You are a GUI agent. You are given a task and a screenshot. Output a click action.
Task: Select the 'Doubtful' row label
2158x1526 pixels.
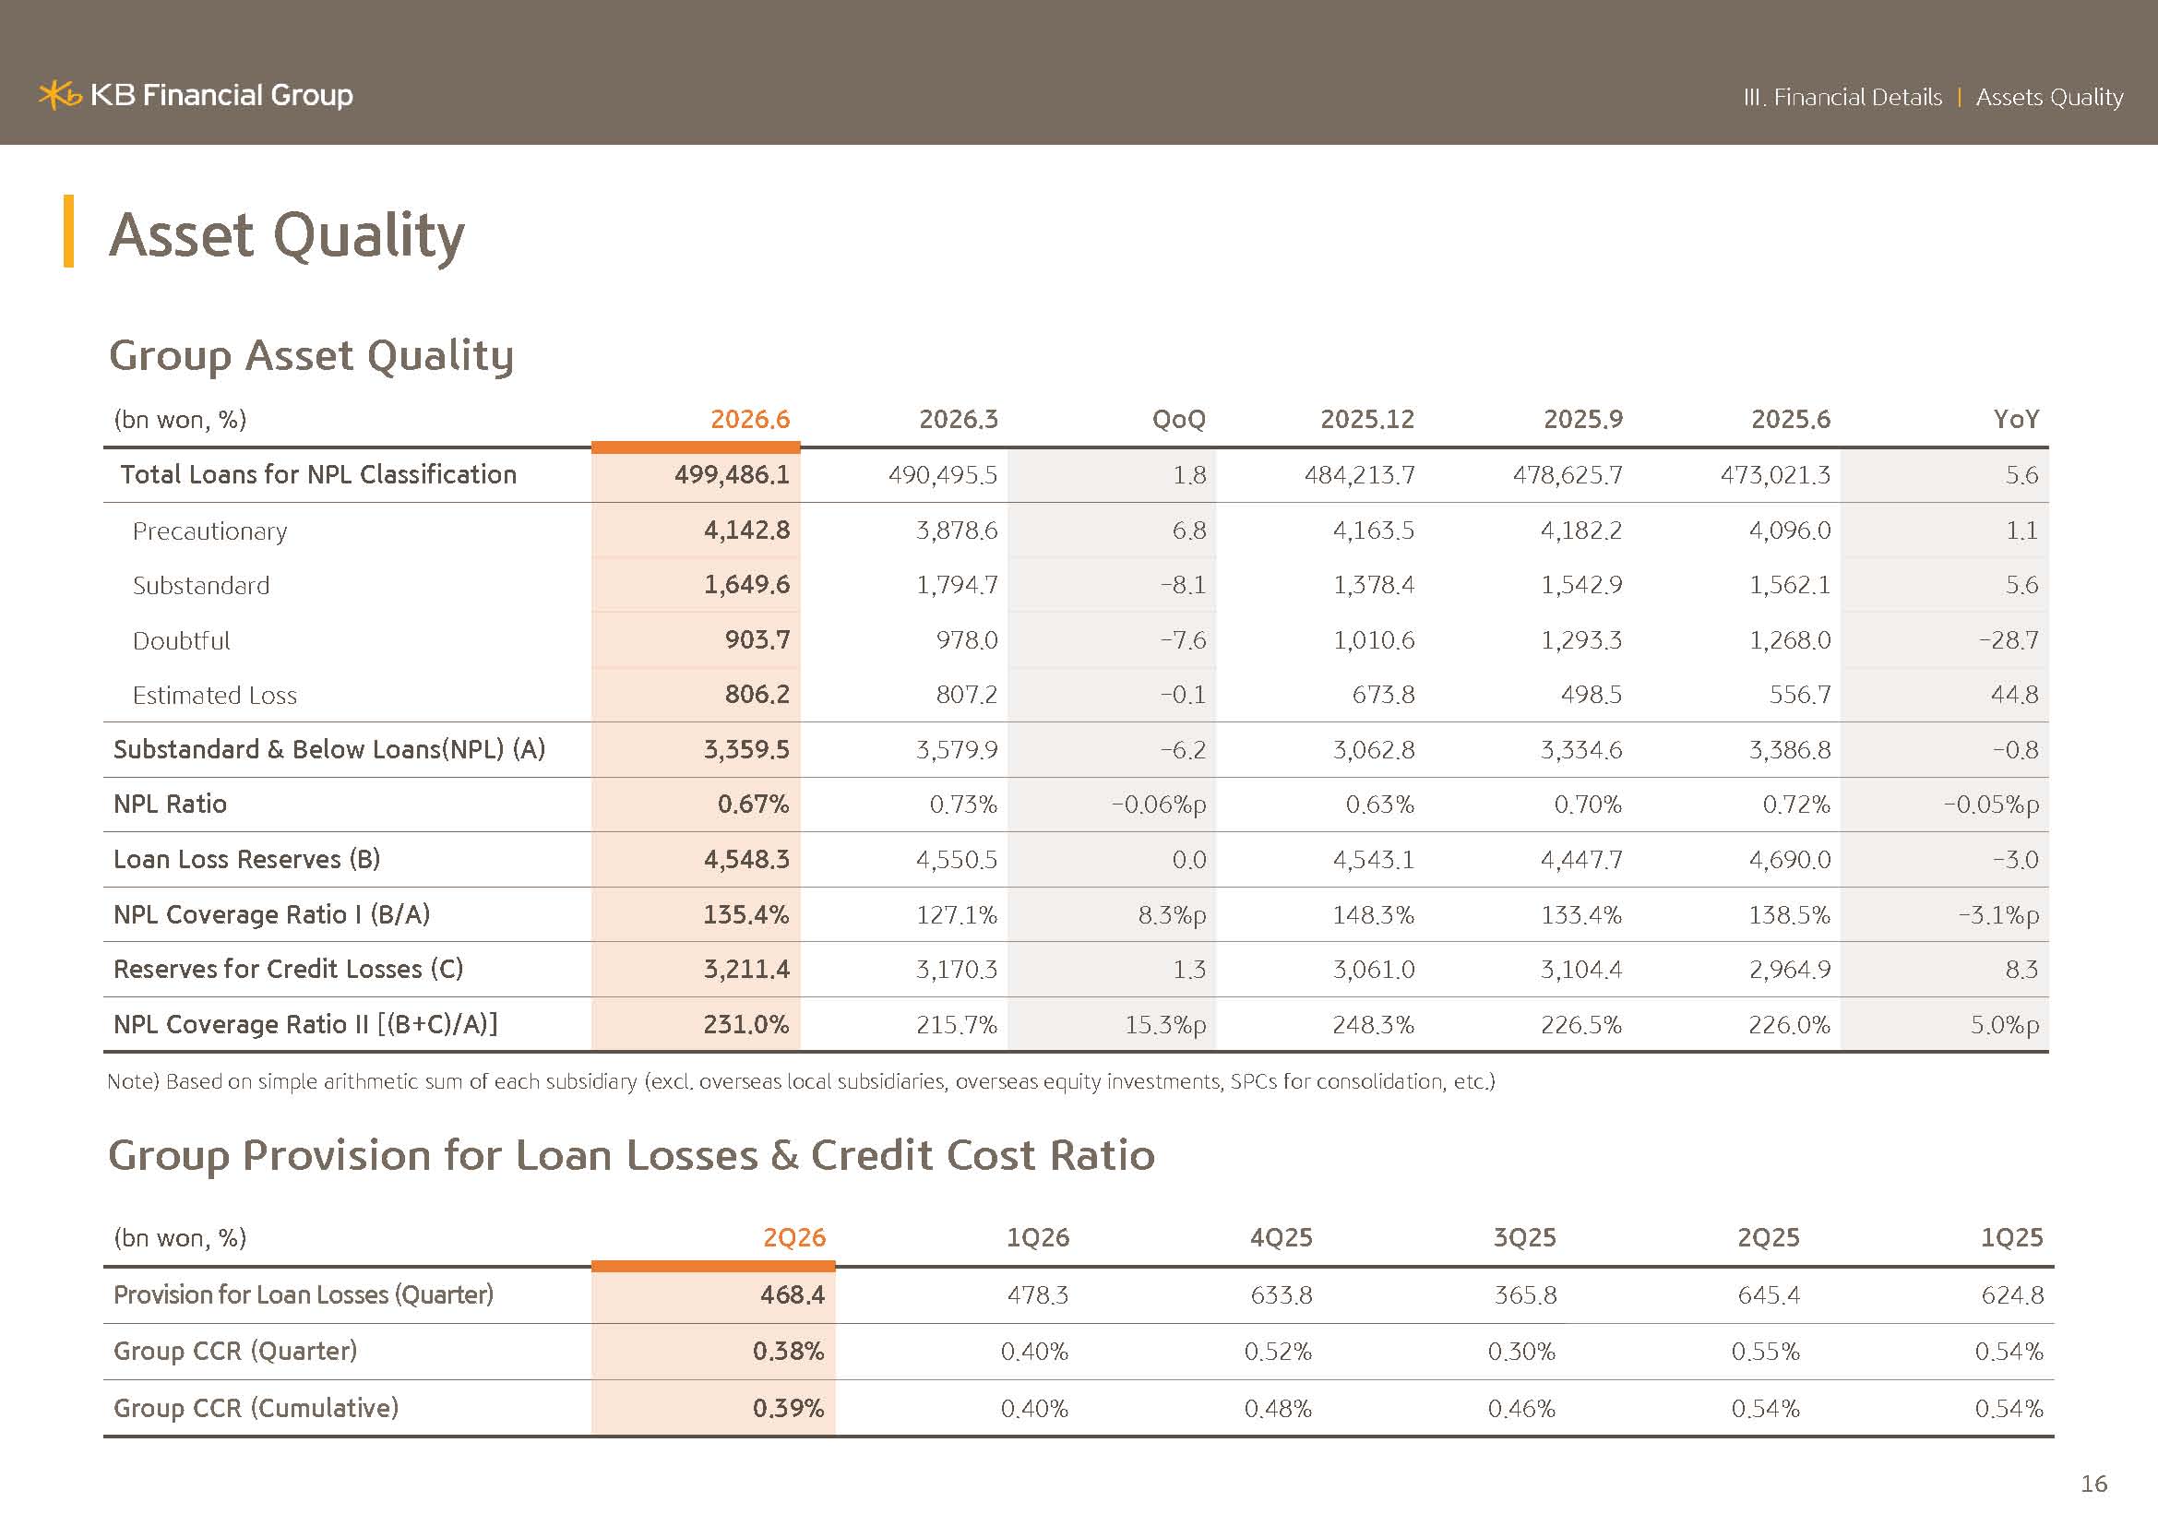(182, 641)
